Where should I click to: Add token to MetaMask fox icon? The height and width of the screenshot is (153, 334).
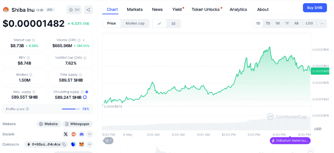click(x=82, y=145)
